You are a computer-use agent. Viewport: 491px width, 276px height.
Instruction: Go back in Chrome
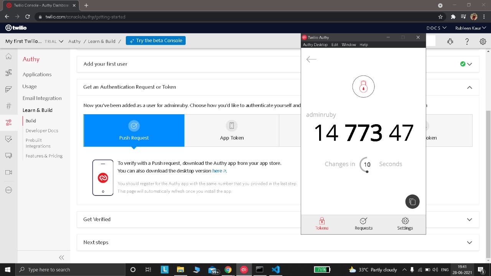tap(7, 16)
